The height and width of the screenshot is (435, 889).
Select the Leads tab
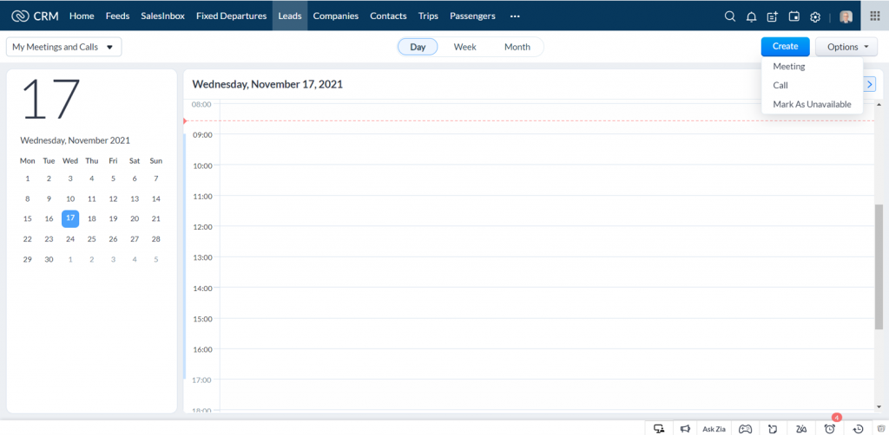click(290, 16)
